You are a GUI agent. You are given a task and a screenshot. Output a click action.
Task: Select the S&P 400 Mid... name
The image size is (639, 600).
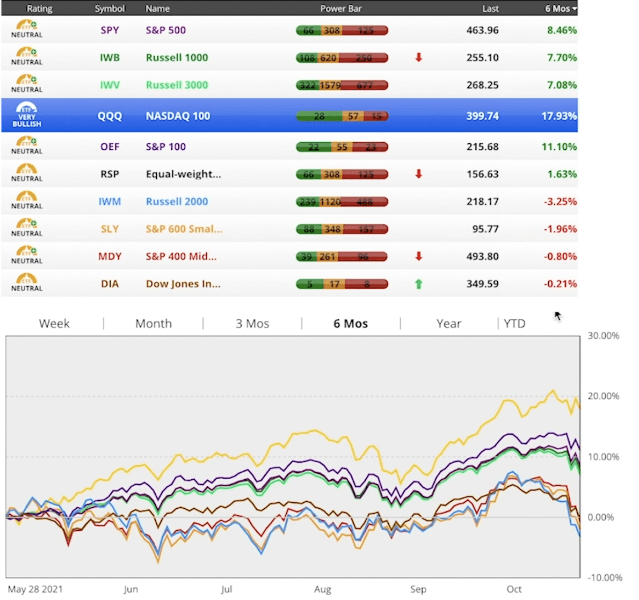(181, 256)
